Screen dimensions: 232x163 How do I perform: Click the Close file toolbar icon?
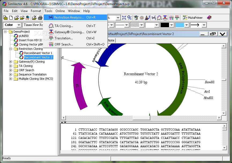[34, 18]
